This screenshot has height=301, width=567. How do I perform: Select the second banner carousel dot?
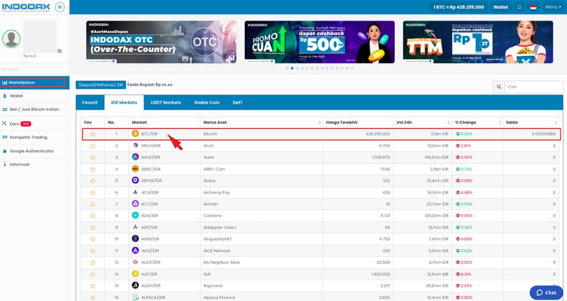click(292, 68)
